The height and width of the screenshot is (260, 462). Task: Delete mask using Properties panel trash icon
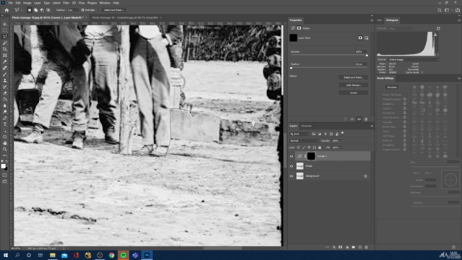[x=366, y=119]
